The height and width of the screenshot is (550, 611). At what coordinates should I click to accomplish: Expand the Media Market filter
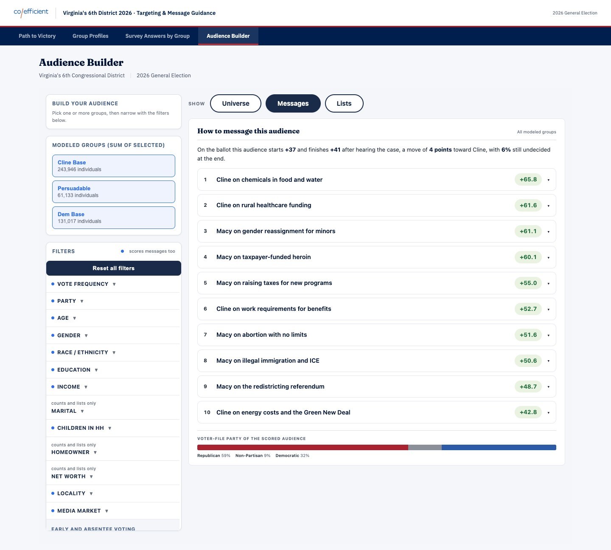(x=114, y=511)
